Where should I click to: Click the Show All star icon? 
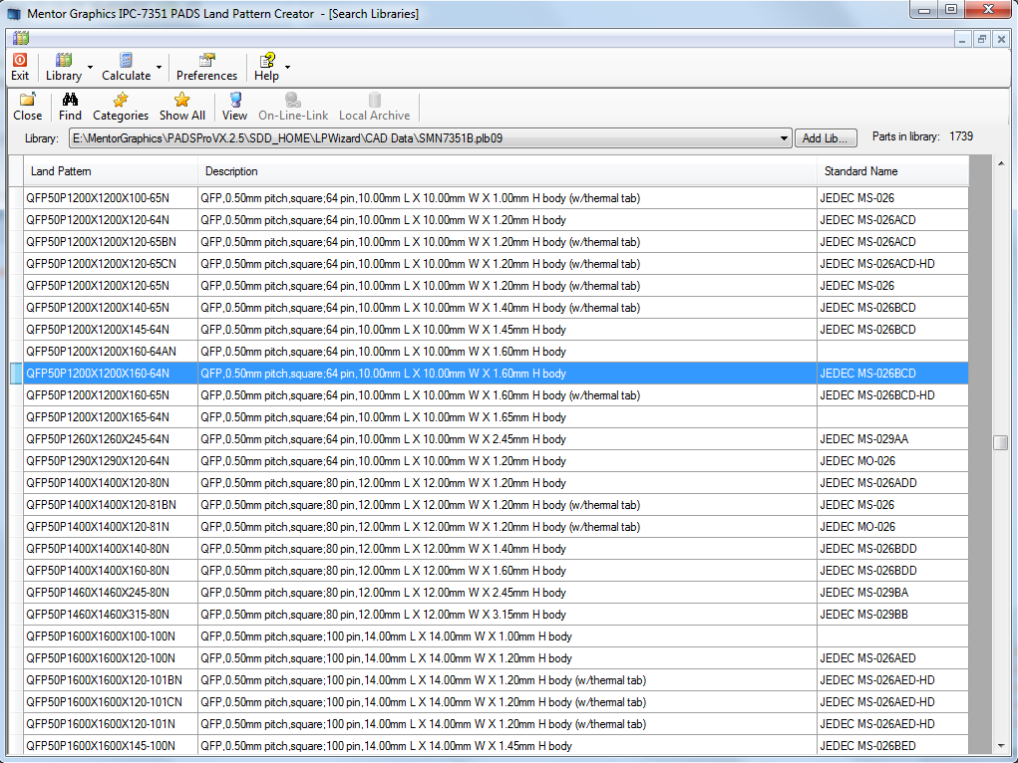pyautogui.click(x=181, y=100)
